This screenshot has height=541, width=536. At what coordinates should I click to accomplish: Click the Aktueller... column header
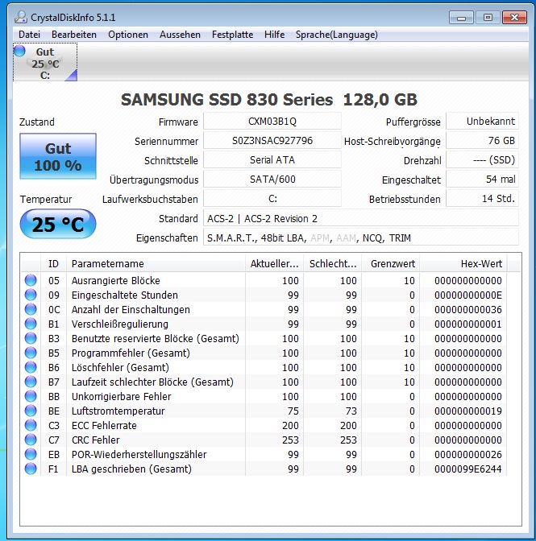pos(274,263)
